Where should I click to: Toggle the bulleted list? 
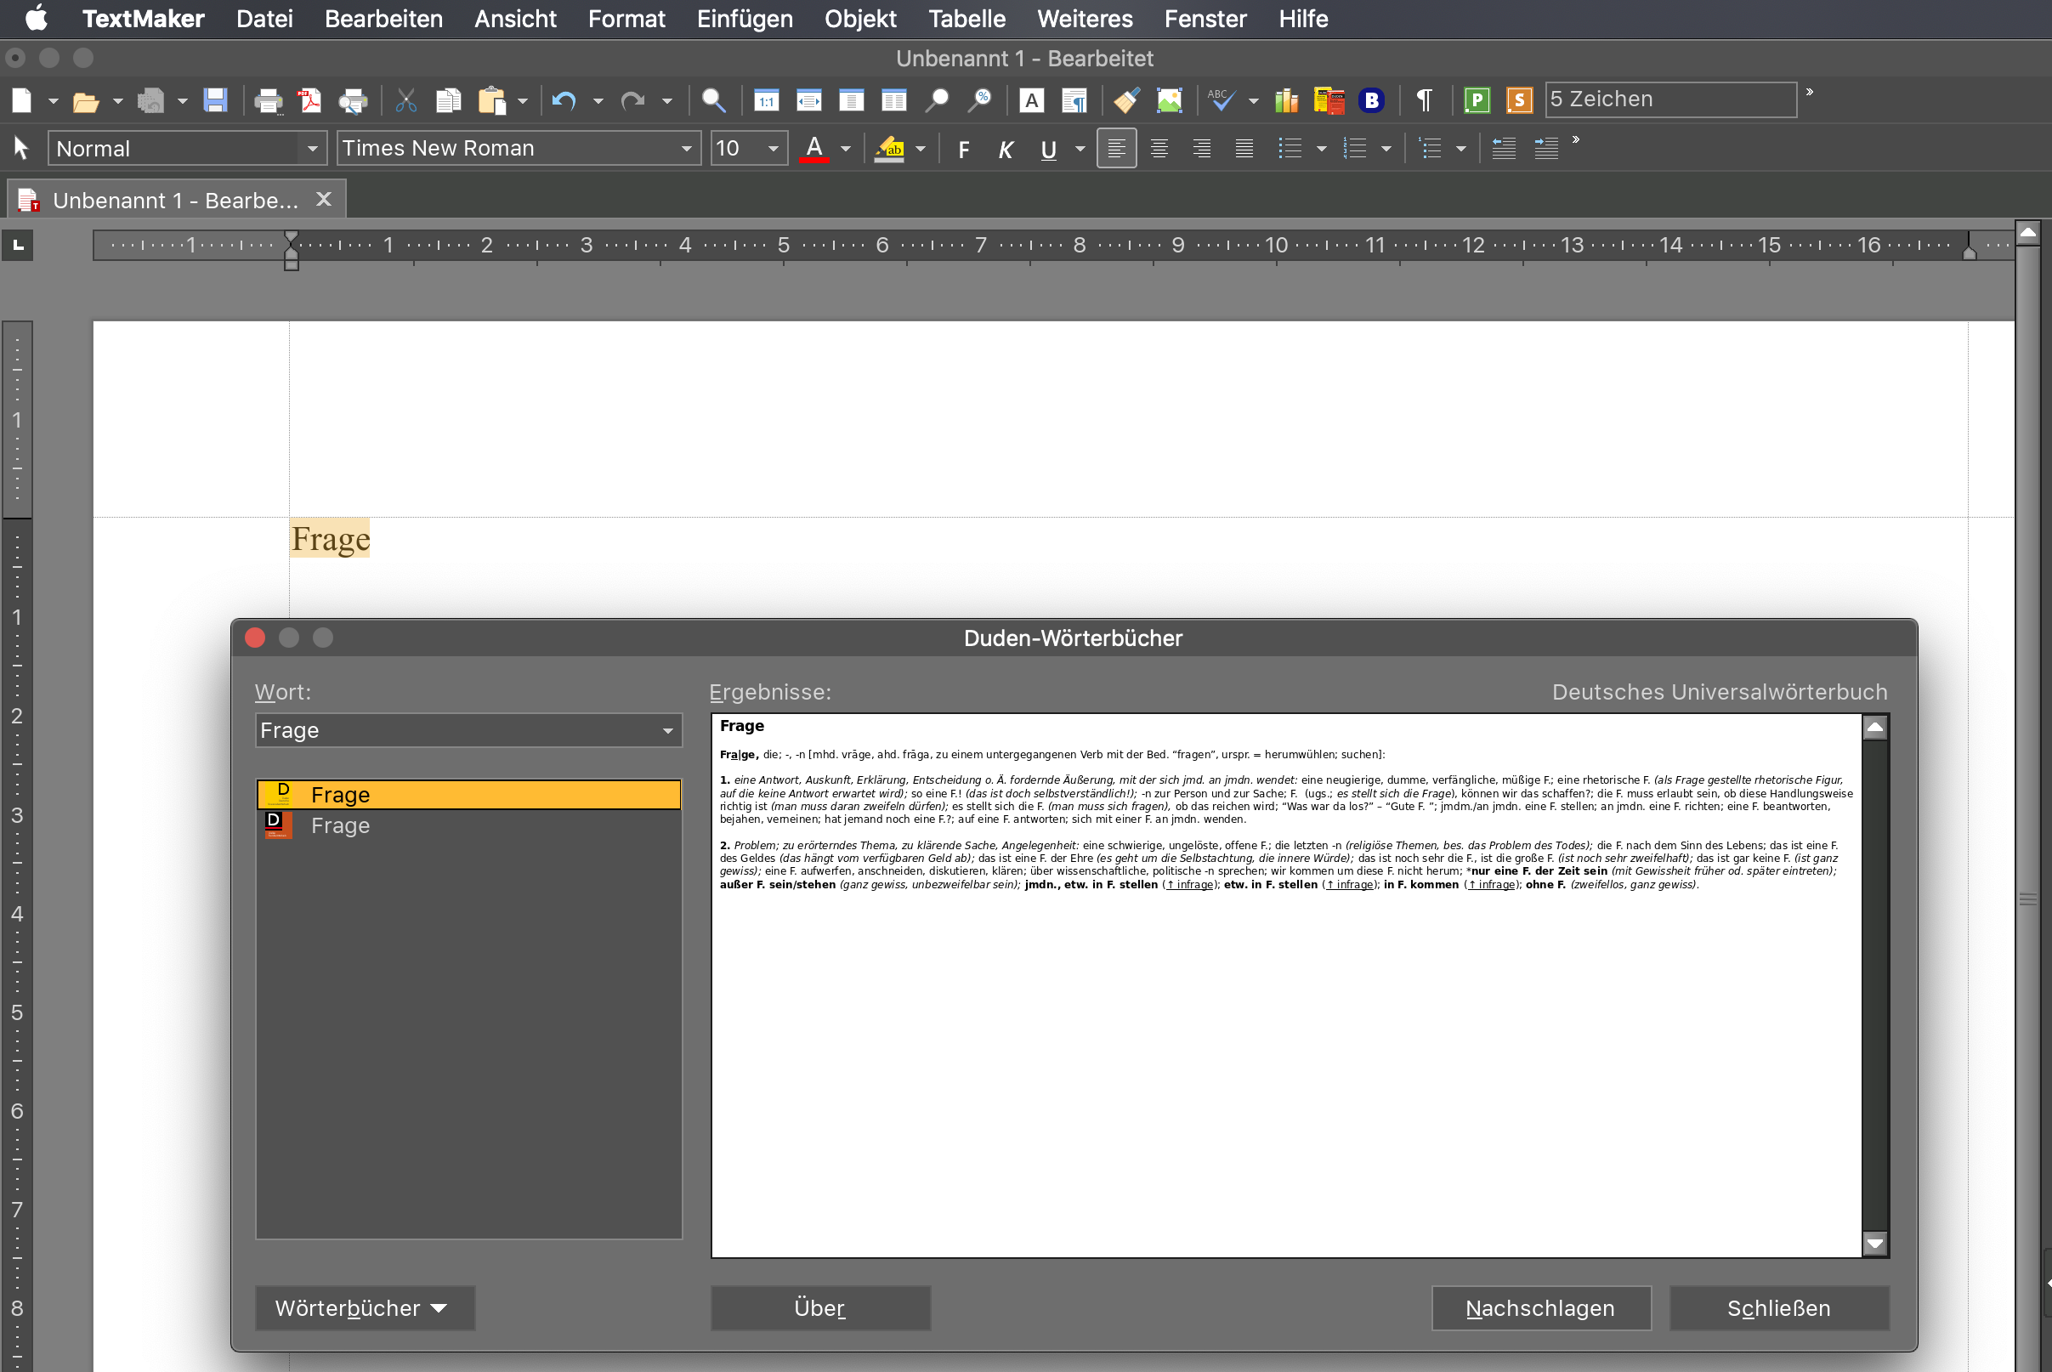[1290, 149]
